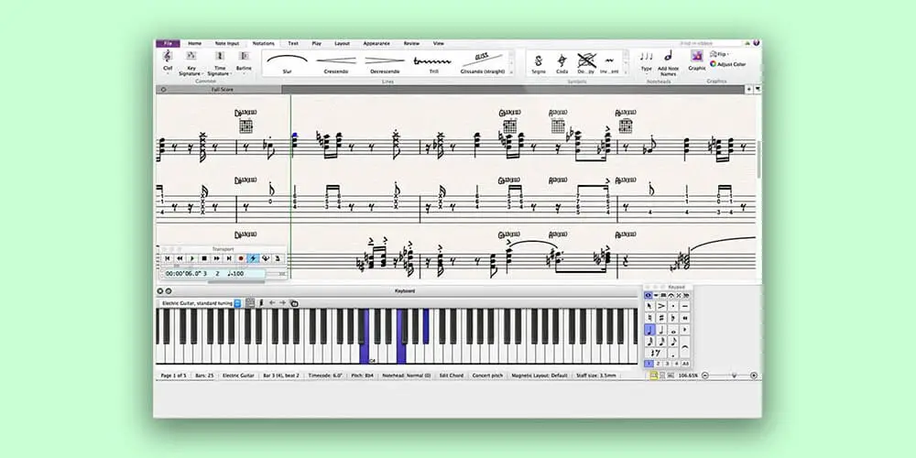The height and width of the screenshot is (458, 916).
Task: Open the Electric Guitar instrument dropdown
Action: (x=237, y=302)
